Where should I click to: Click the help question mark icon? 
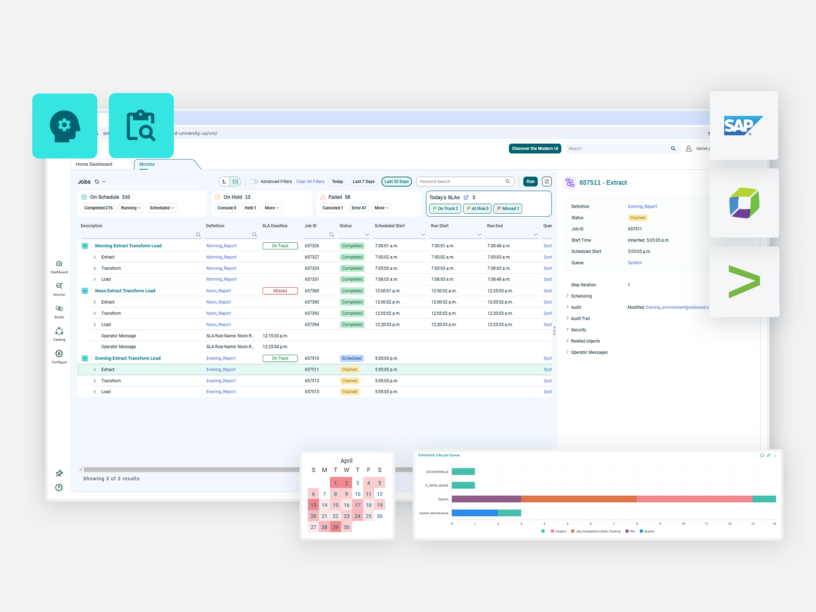(x=59, y=487)
